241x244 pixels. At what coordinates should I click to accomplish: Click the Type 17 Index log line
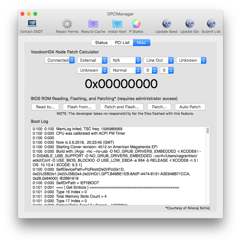tap(60, 201)
